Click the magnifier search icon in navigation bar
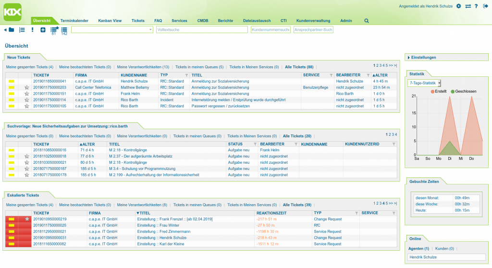The height and width of the screenshot is (268, 492). pos(367,21)
